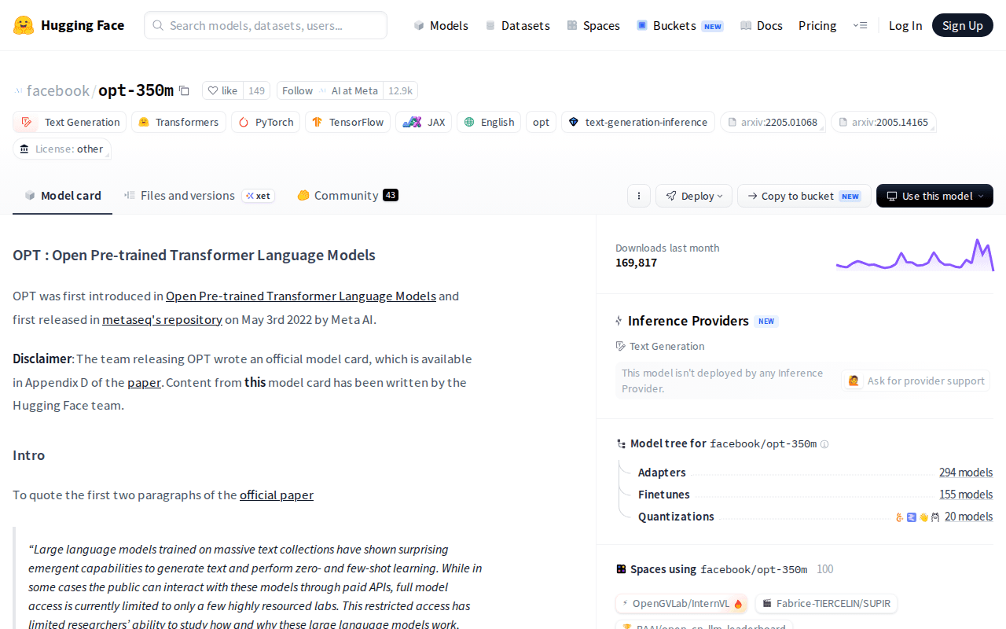Copy model name opt-350m to clipboard

[184, 90]
